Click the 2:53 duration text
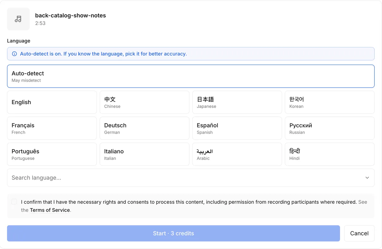The image size is (382, 249). pyautogui.click(x=40, y=23)
